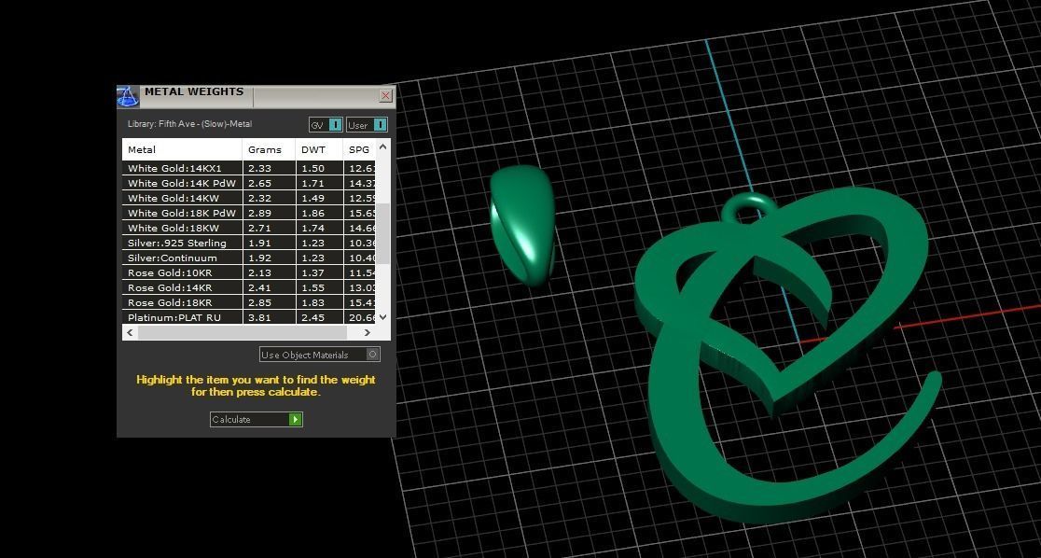The height and width of the screenshot is (558, 1041).
Task: Toggle the GV library switch
Action: (326, 125)
